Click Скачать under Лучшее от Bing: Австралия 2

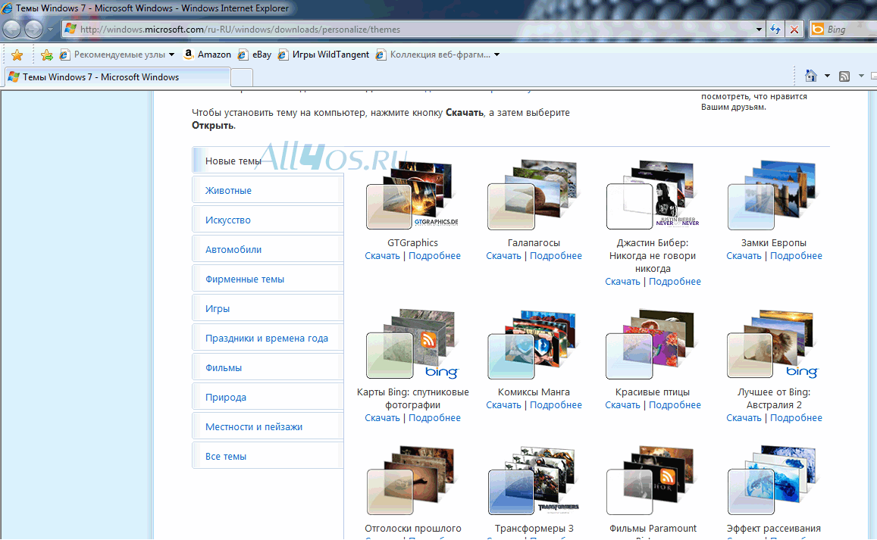pos(744,418)
